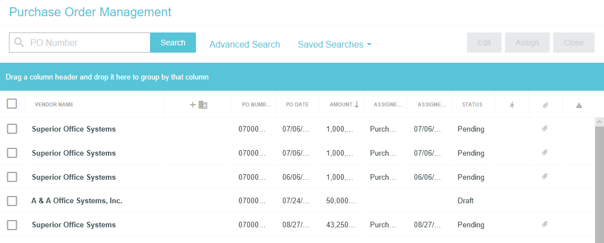Image resolution: width=604 pixels, height=243 pixels.
Task: Open the Advanced Search link
Action: click(x=245, y=44)
